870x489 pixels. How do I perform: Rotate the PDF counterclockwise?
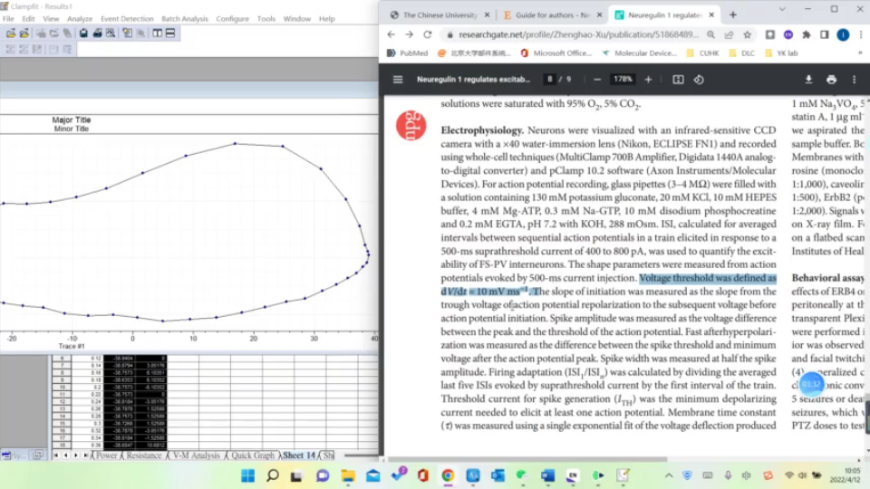coord(699,80)
